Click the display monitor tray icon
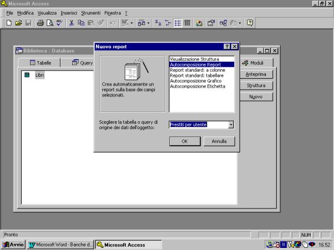Image resolution: width=334 pixels, height=250 pixels. coord(298,245)
